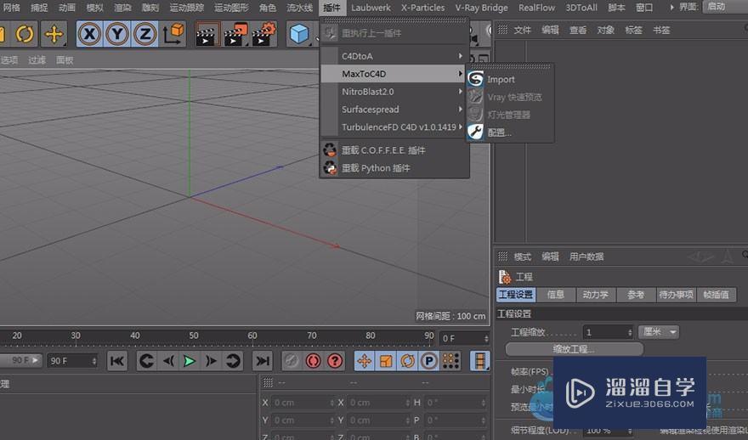Toggle Z axis lock
The image size is (748, 440).
145,34
